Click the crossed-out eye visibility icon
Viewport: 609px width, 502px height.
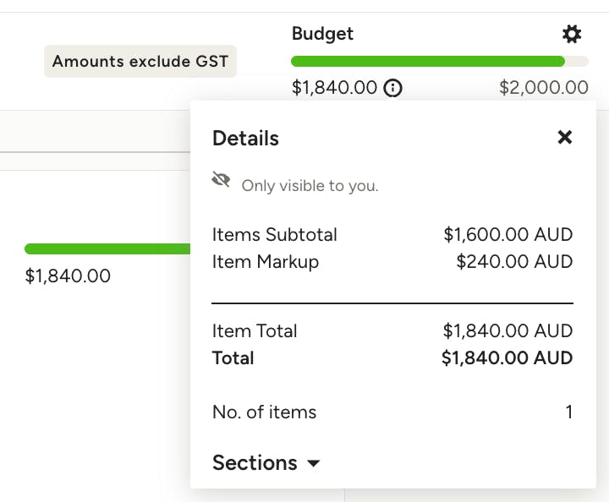[x=222, y=180]
